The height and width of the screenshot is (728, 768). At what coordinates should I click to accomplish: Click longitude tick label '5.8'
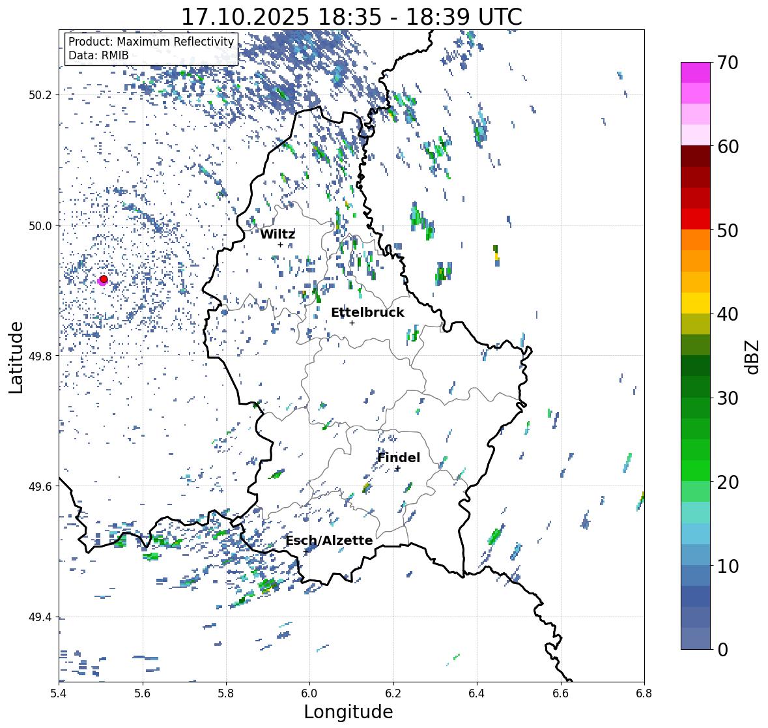coord(226,693)
